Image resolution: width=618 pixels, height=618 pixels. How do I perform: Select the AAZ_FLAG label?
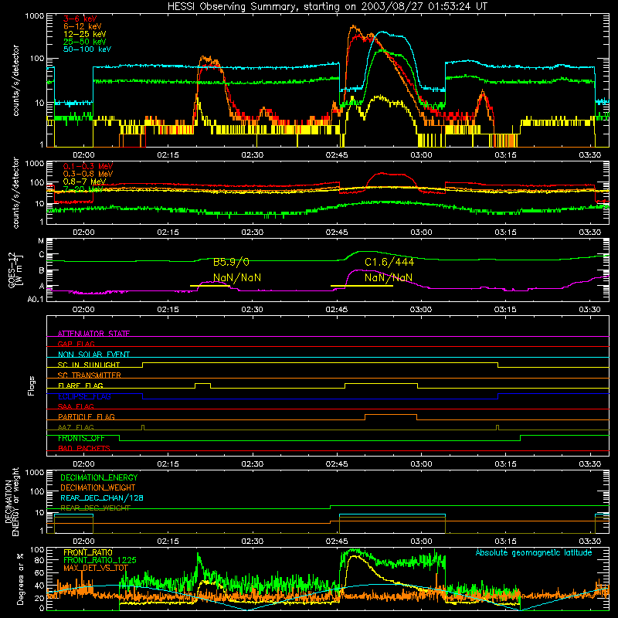(76, 427)
